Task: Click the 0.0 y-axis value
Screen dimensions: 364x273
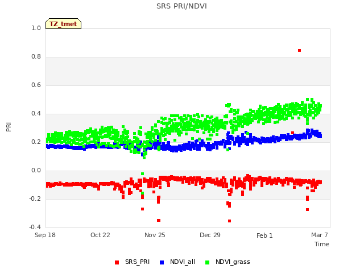Action: pyautogui.click(x=36, y=171)
